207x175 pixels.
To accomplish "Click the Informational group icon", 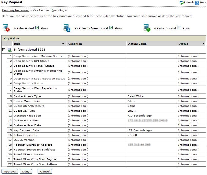I will 9,50.
